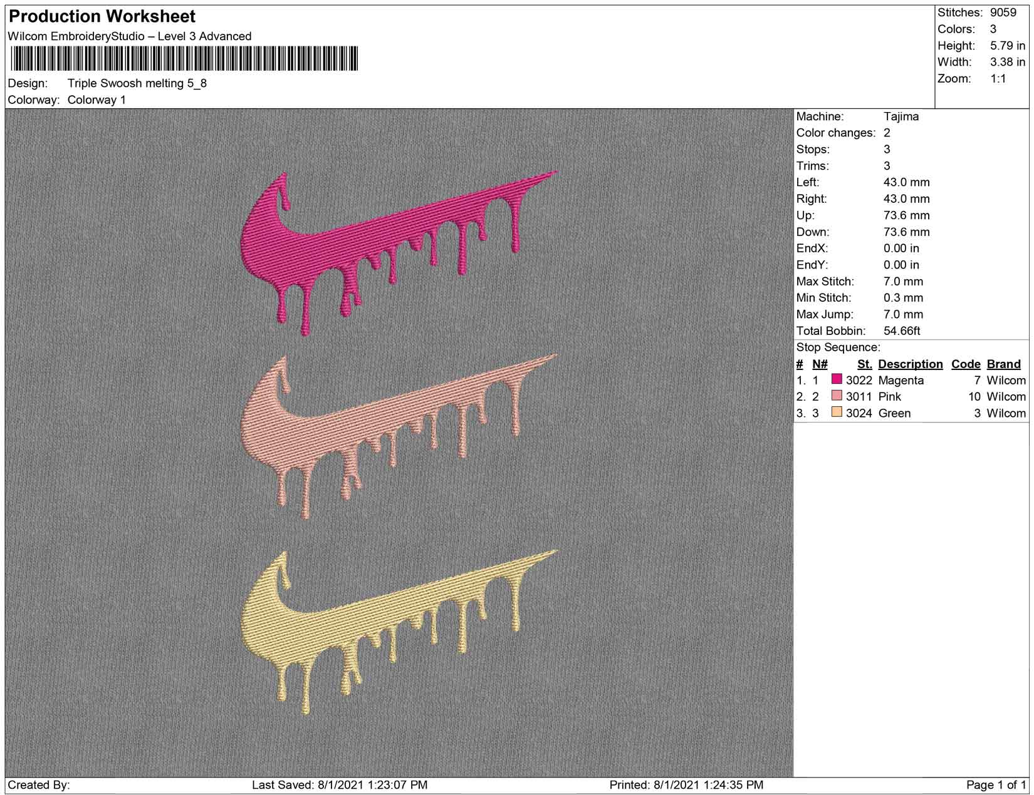
Task: Click the Tajima machine value
Action: click(x=901, y=116)
